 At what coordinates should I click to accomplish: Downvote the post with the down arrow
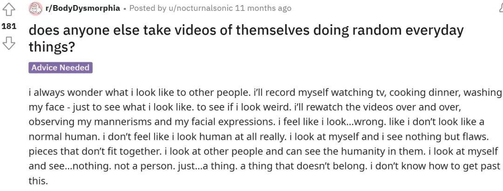coord(9,43)
